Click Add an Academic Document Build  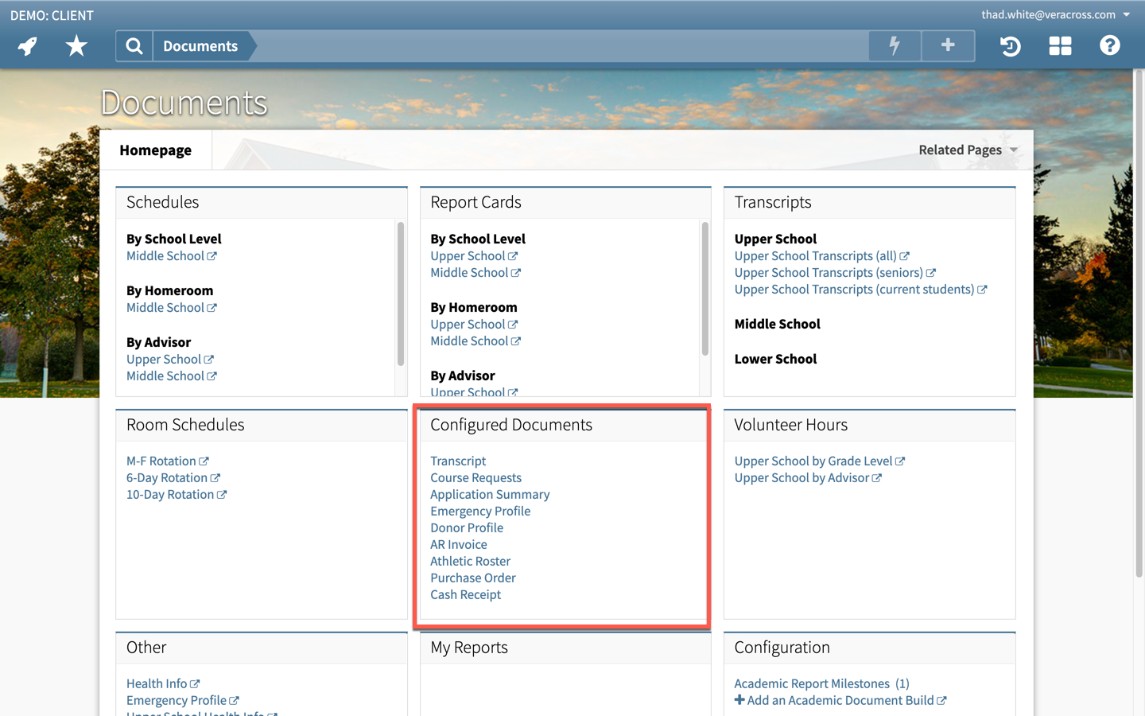[x=840, y=700]
